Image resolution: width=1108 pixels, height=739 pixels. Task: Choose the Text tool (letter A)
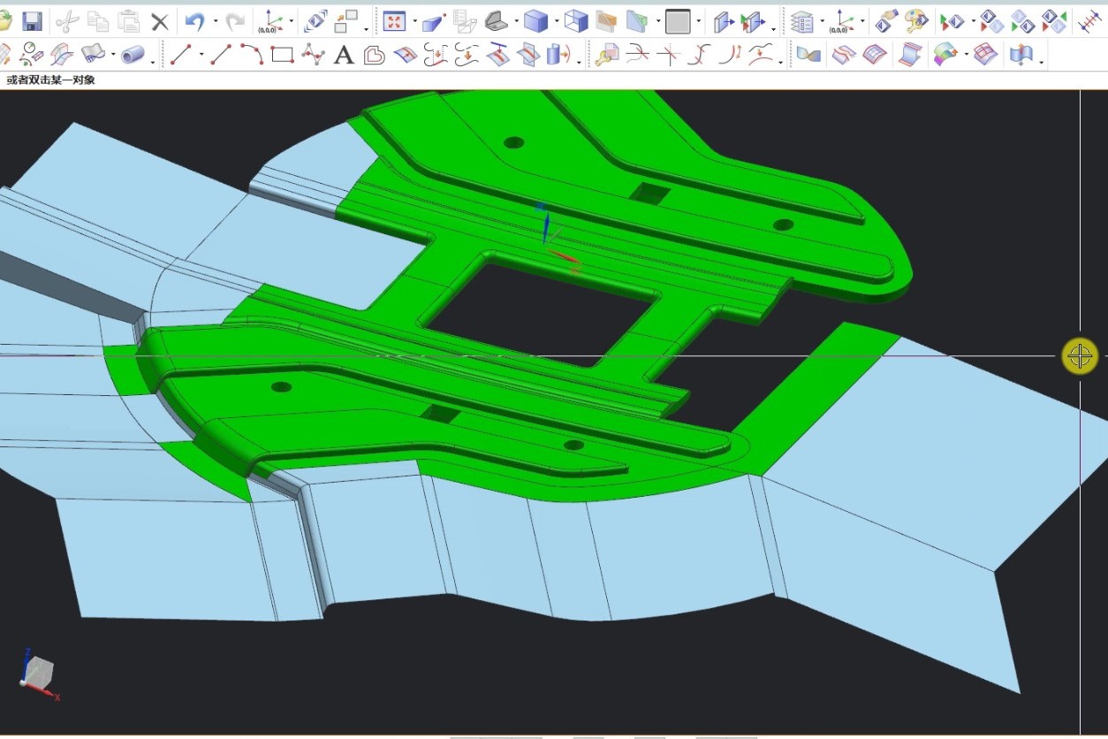pos(344,56)
